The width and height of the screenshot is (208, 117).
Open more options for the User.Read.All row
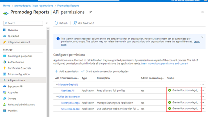click(x=203, y=90)
